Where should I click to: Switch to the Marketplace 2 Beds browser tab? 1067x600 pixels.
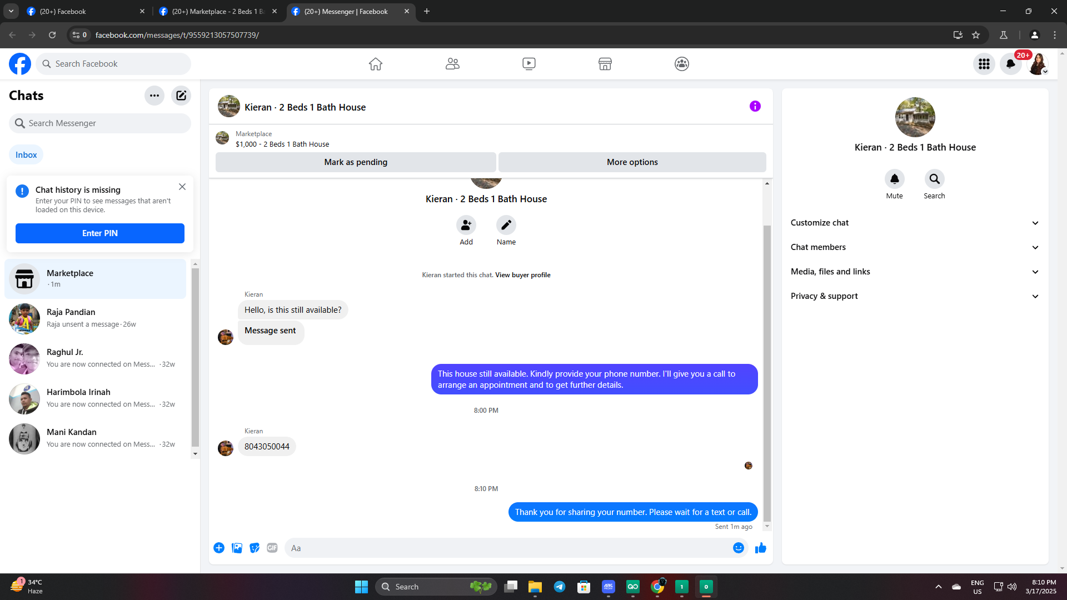click(218, 11)
